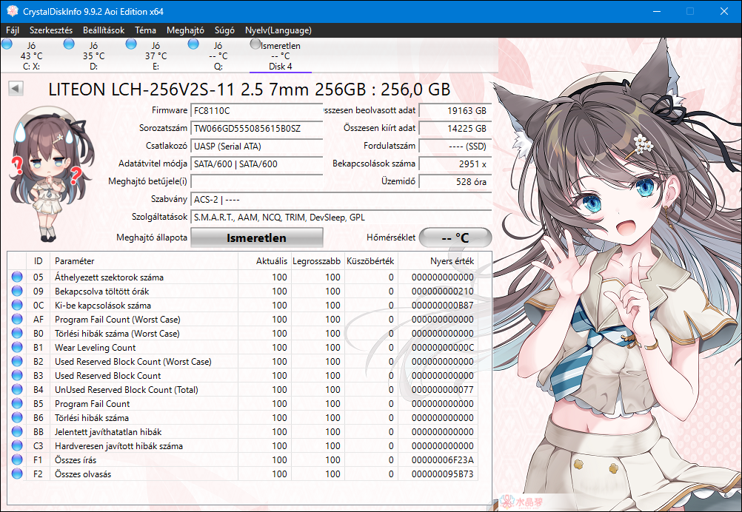Click the status orb for attribute B4
This screenshot has height=512, width=742.
click(x=17, y=389)
